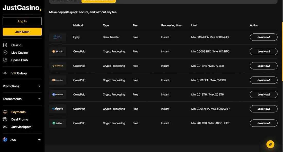Open Deal Promo page

20,119
